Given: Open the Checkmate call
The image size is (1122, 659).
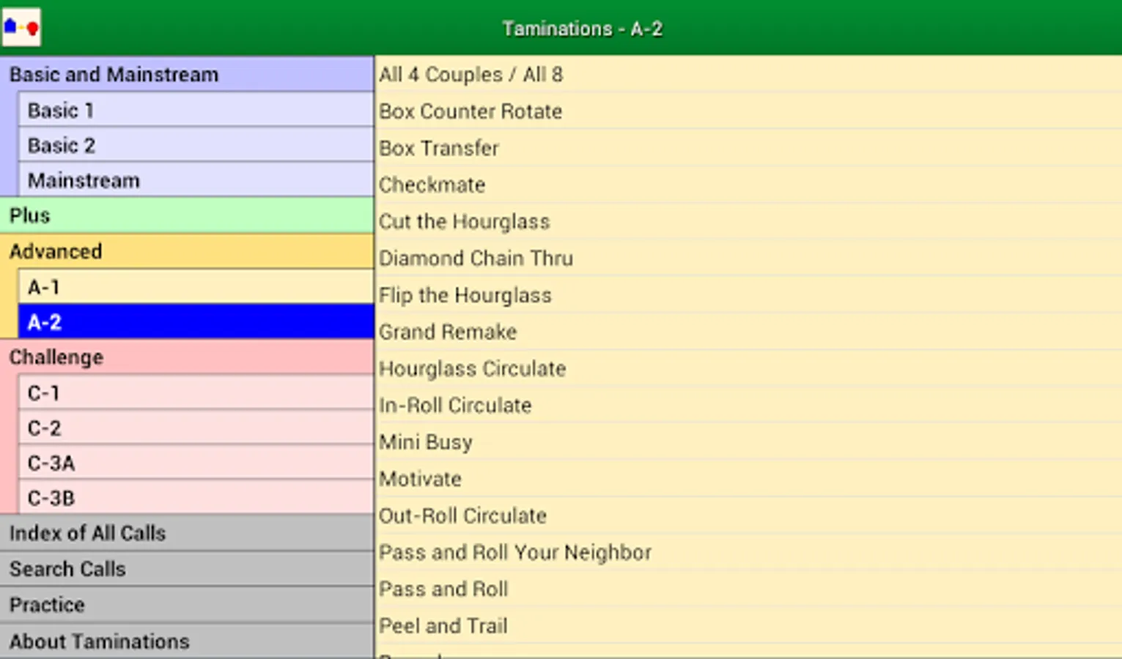Looking at the screenshot, I should pos(749,185).
